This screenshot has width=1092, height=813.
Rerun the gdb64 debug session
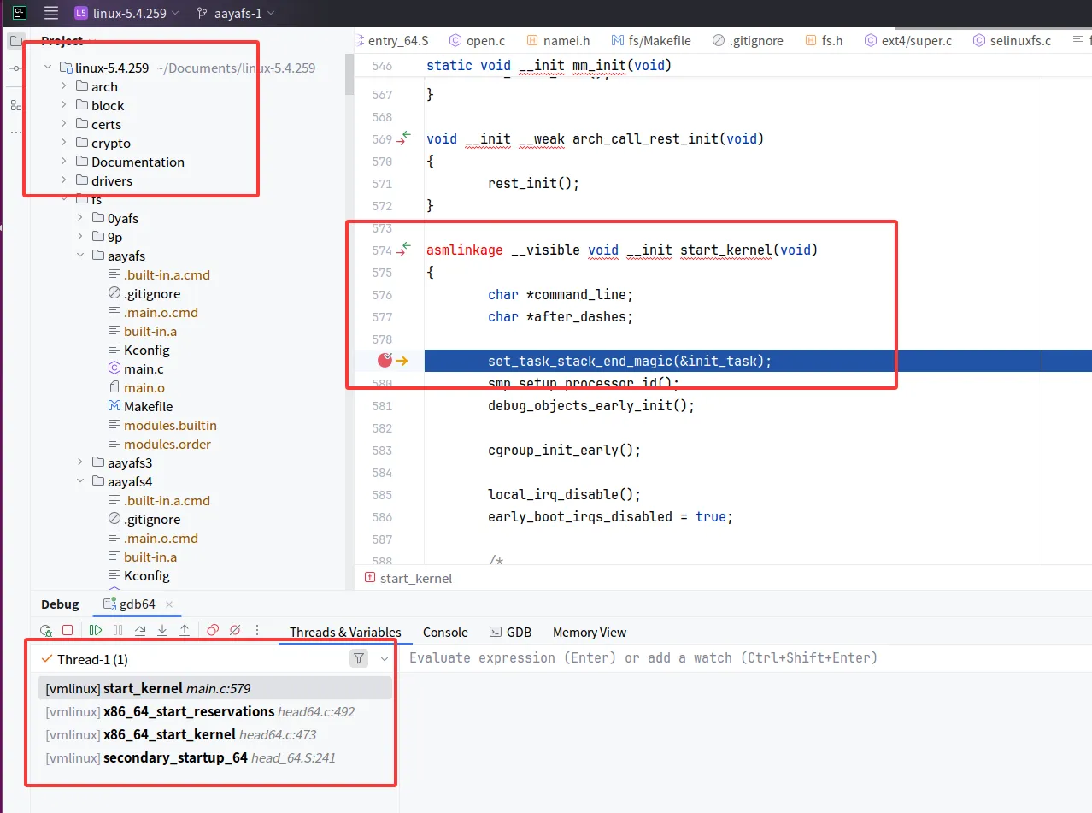pos(45,631)
